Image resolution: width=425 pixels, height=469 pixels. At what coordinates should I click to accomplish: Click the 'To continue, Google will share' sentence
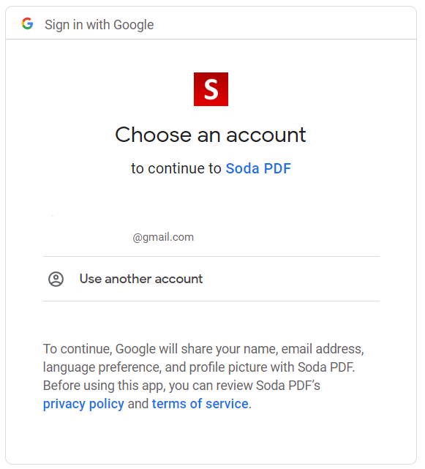tap(203, 349)
